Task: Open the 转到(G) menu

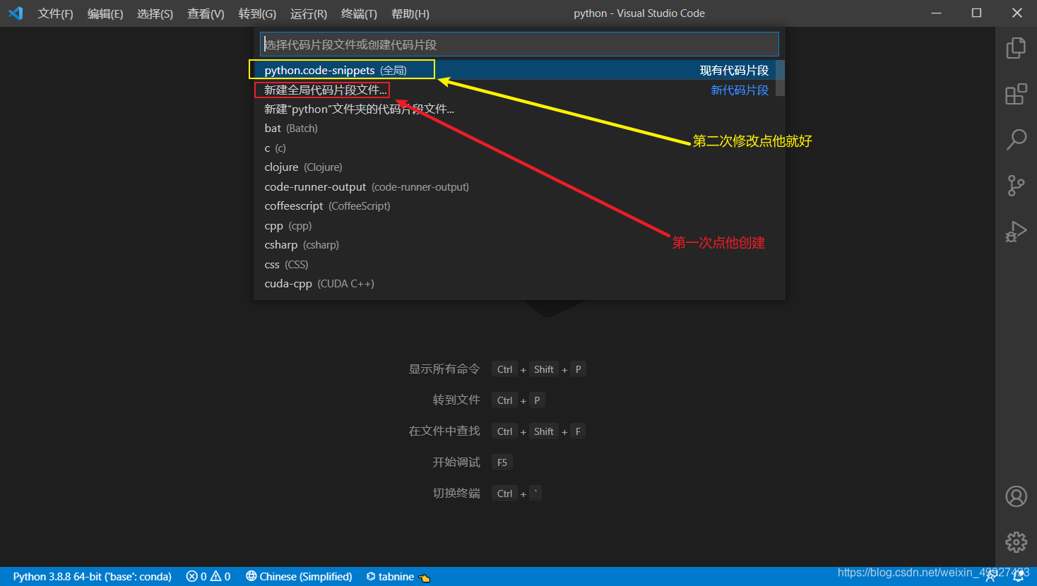Action: point(257,14)
